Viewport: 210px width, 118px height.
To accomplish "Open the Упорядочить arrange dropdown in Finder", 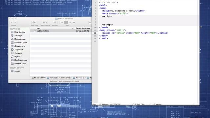I will pyautogui.click(x=45, y=22).
